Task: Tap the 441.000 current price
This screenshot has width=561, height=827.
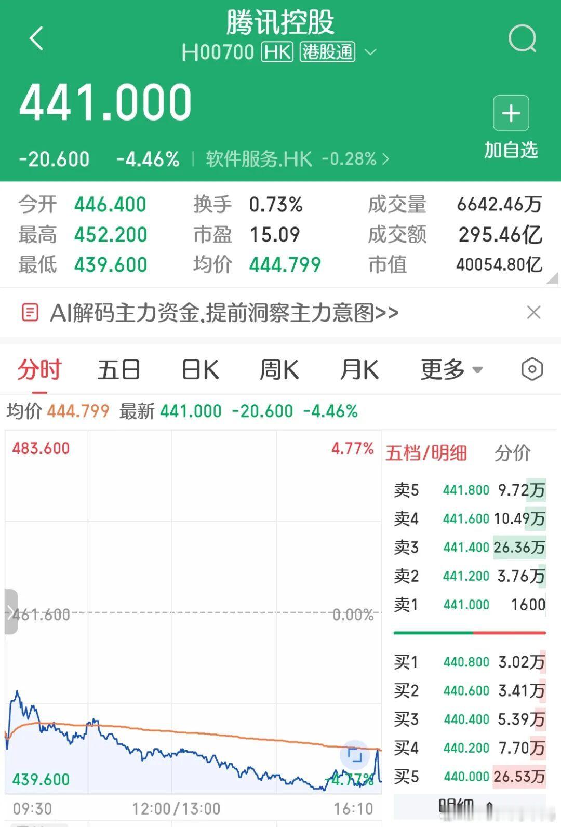Action: [106, 102]
